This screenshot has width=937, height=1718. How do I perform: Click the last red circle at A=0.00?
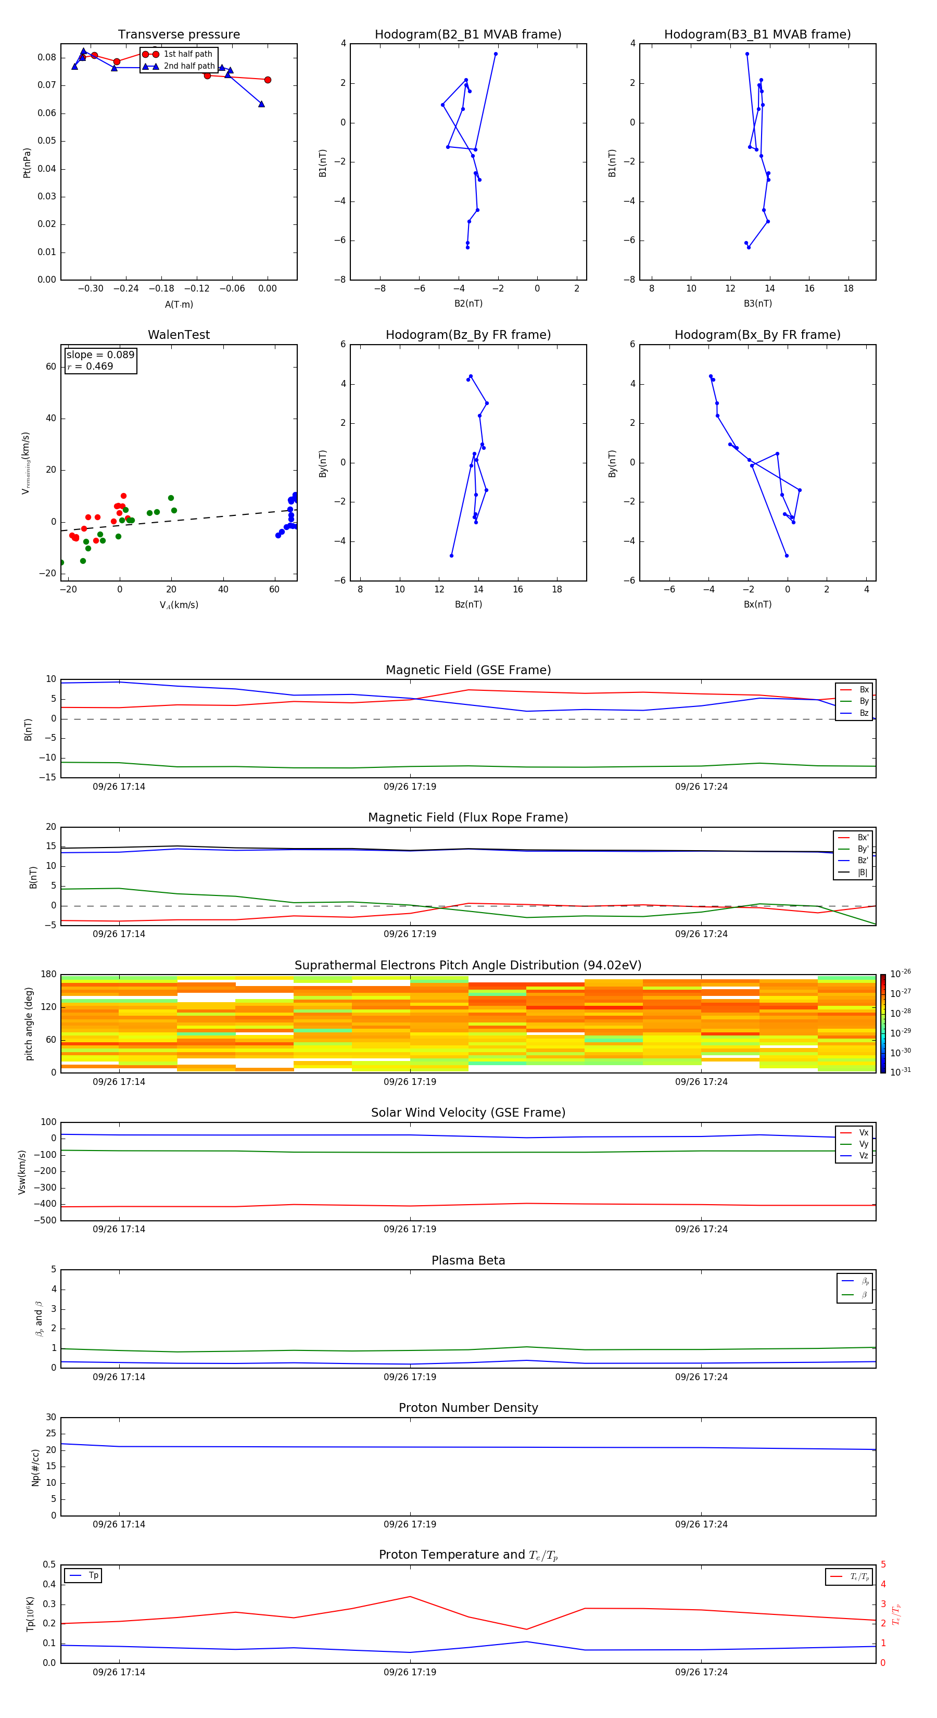coord(268,80)
